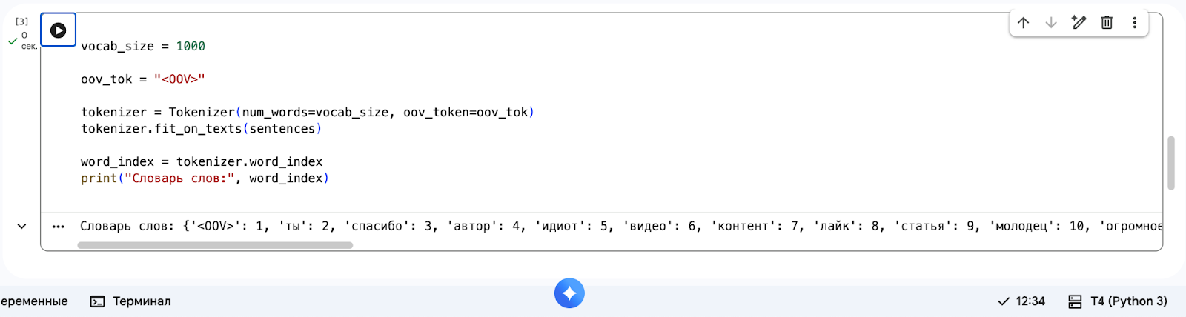Click the print statement code line
This screenshot has width=1186, height=317.
point(205,178)
